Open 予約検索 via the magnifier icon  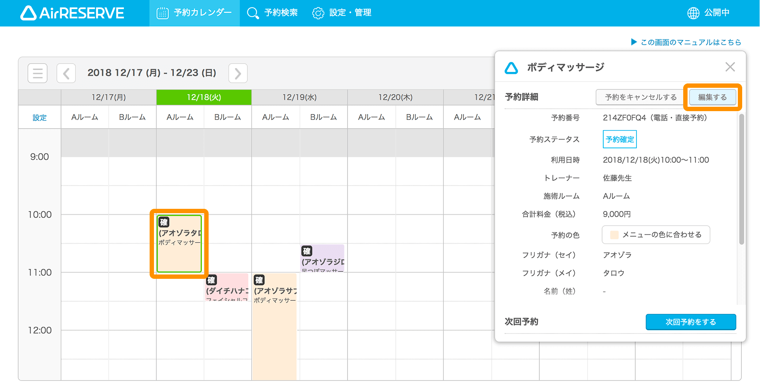pyautogui.click(x=252, y=13)
